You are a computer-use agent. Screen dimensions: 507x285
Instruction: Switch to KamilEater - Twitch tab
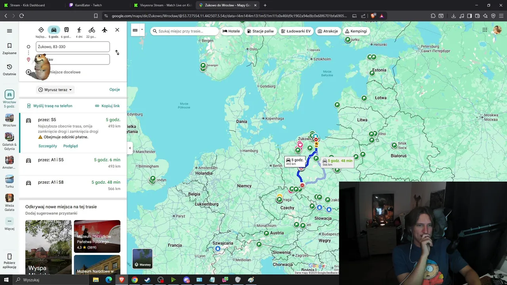(97, 5)
